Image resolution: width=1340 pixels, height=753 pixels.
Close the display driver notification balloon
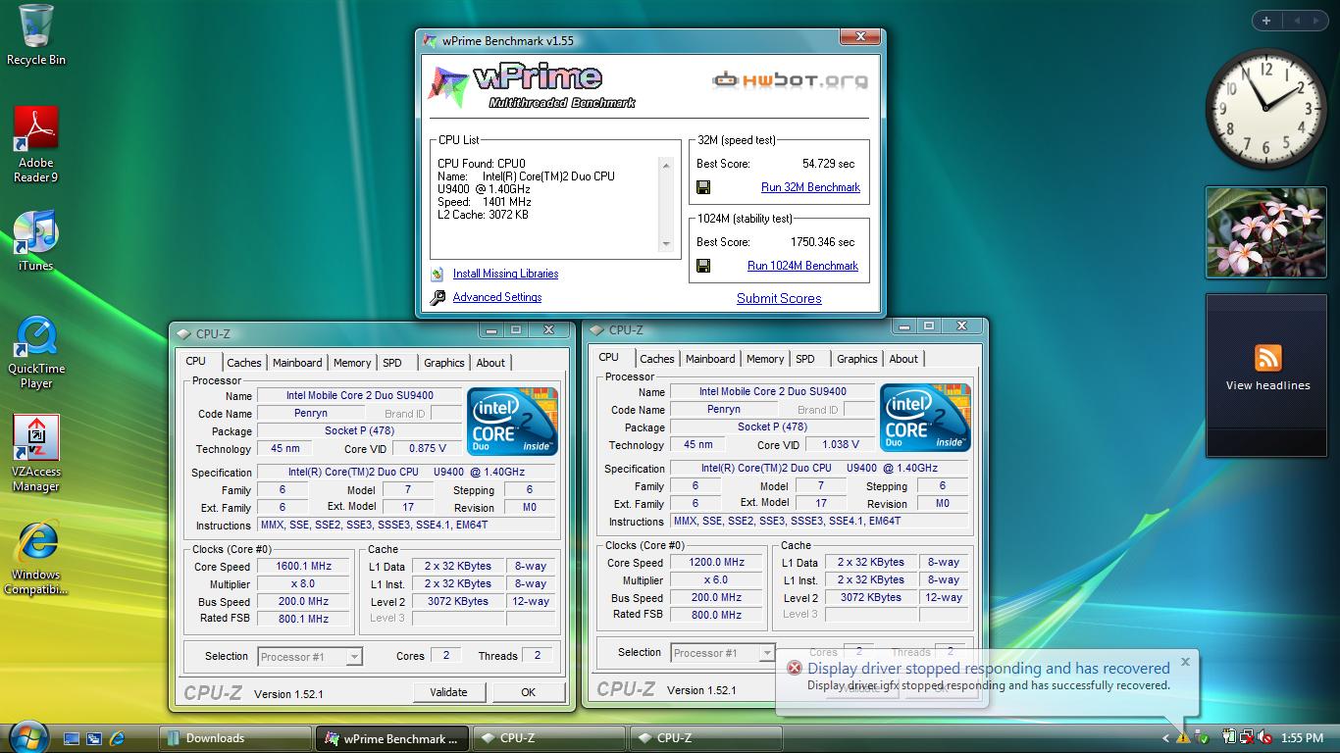(1185, 662)
